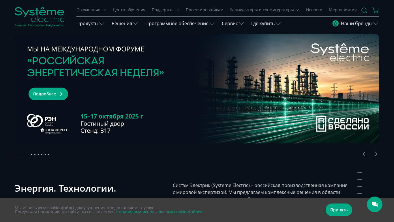Advance to the next banner slide arrow
Screen dimensions: 394x222
376,154
